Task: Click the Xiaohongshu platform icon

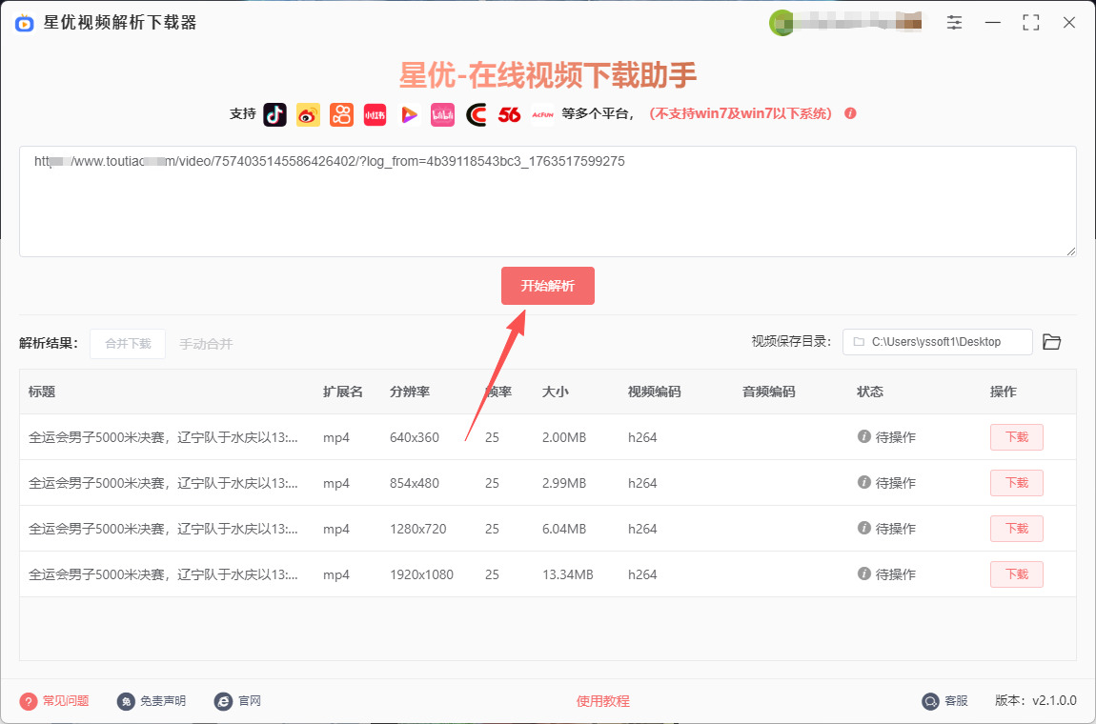Action: pos(375,114)
